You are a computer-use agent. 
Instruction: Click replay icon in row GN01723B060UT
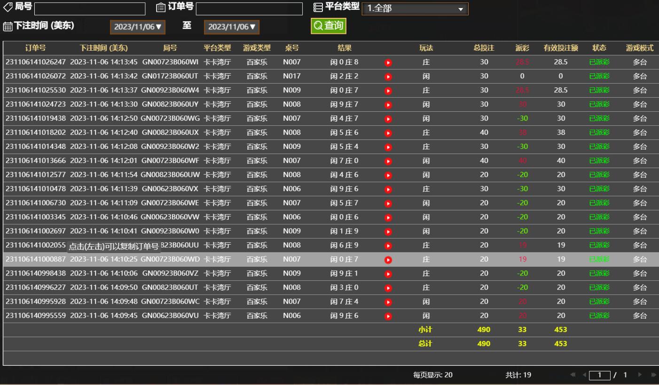[388, 77]
